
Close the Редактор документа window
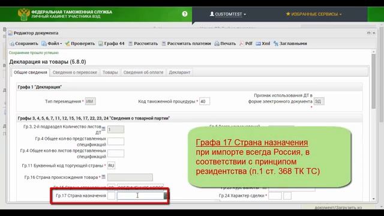tap(374, 33)
